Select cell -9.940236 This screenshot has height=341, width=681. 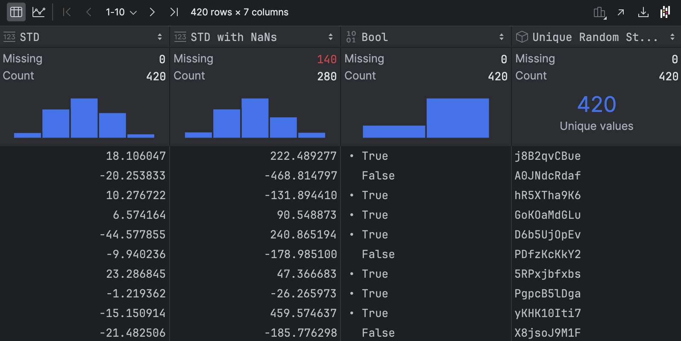pyautogui.click(x=85, y=254)
